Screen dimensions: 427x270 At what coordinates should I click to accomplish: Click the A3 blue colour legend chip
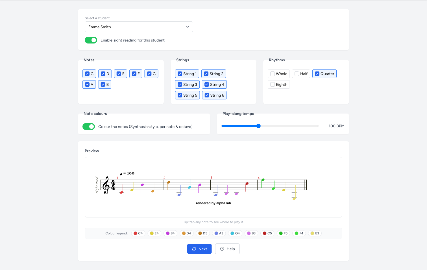(x=219, y=233)
